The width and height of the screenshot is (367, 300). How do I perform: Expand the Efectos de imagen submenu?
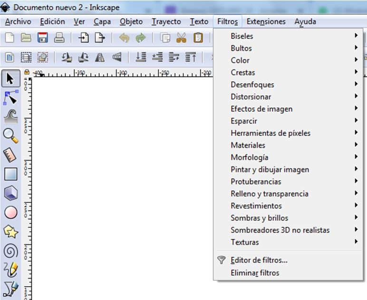[289, 109]
